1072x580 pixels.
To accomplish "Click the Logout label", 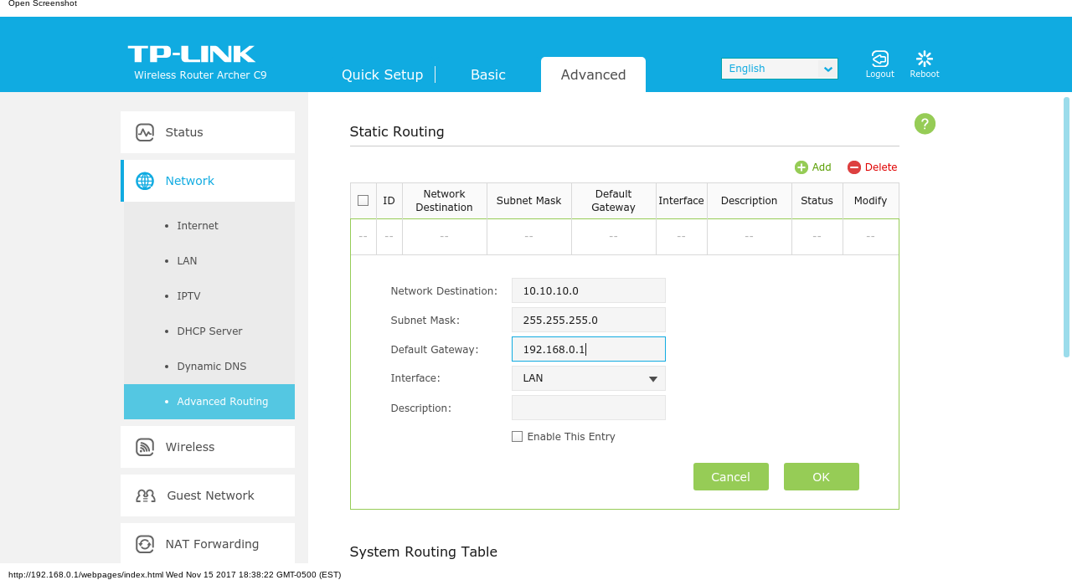I will tap(880, 74).
